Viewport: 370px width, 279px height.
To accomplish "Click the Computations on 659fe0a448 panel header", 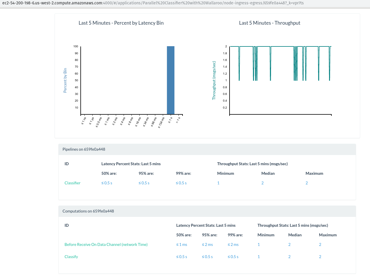I will click(88, 211).
